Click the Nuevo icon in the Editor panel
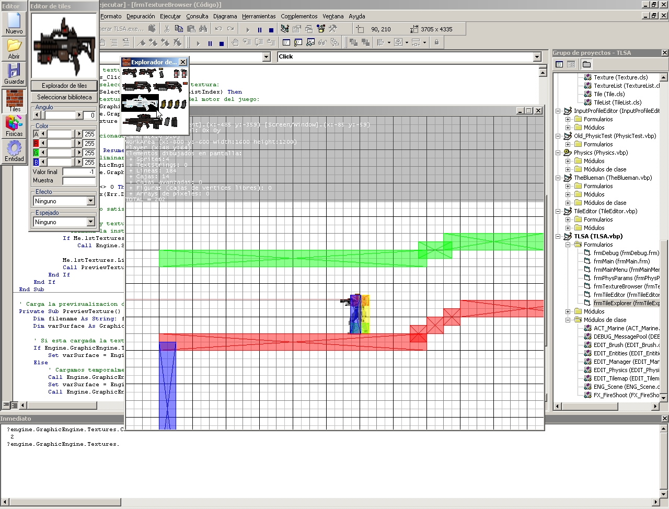Image resolution: width=669 pixels, height=509 pixels. [x=14, y=23]
